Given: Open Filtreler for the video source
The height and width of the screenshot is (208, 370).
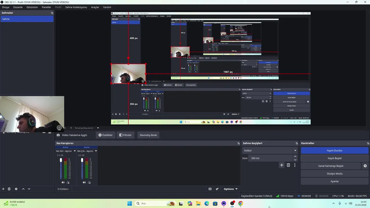Looking at the screenshot, I should (x=125, y=135).
